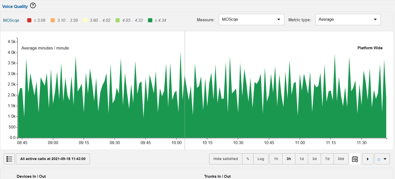
Task: Select the 3d time range
Action: click(314, 159)
